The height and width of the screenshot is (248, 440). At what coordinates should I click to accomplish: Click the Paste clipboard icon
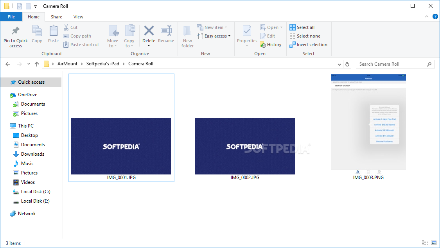pos(53,31)
